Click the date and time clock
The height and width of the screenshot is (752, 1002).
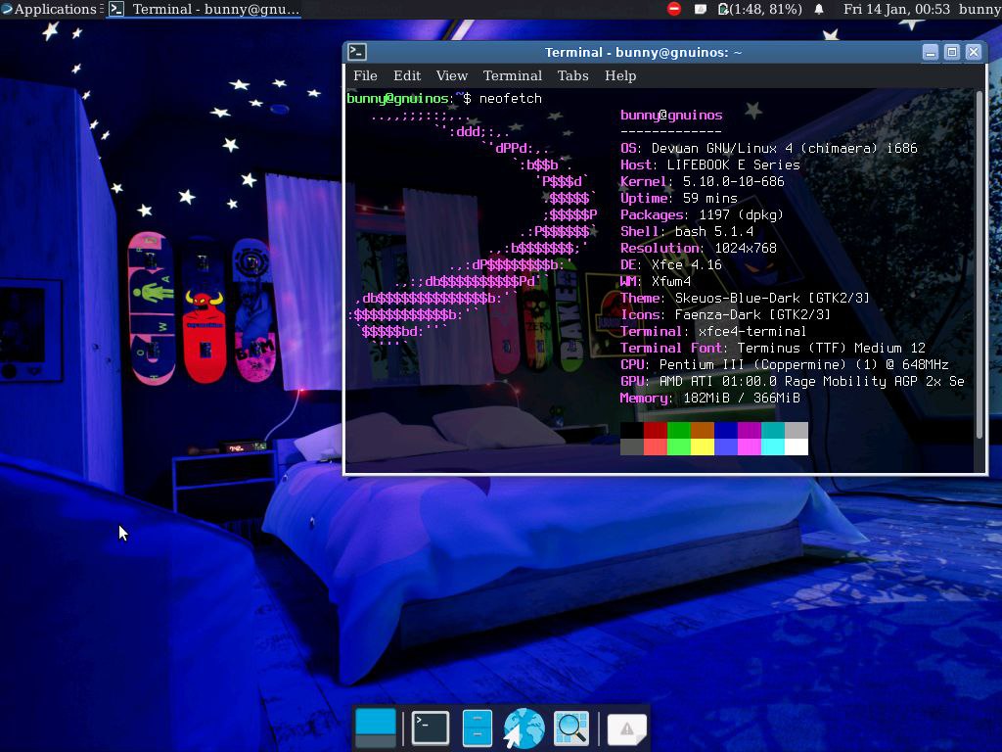click(895, 9)
